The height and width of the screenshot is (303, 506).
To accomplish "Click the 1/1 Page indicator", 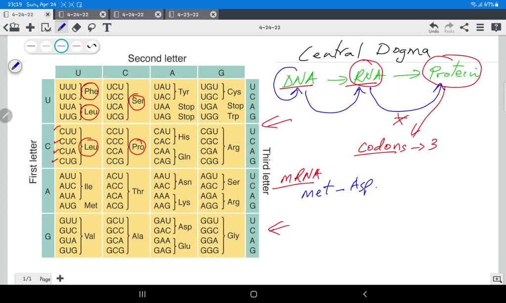I will pos(33,278).
